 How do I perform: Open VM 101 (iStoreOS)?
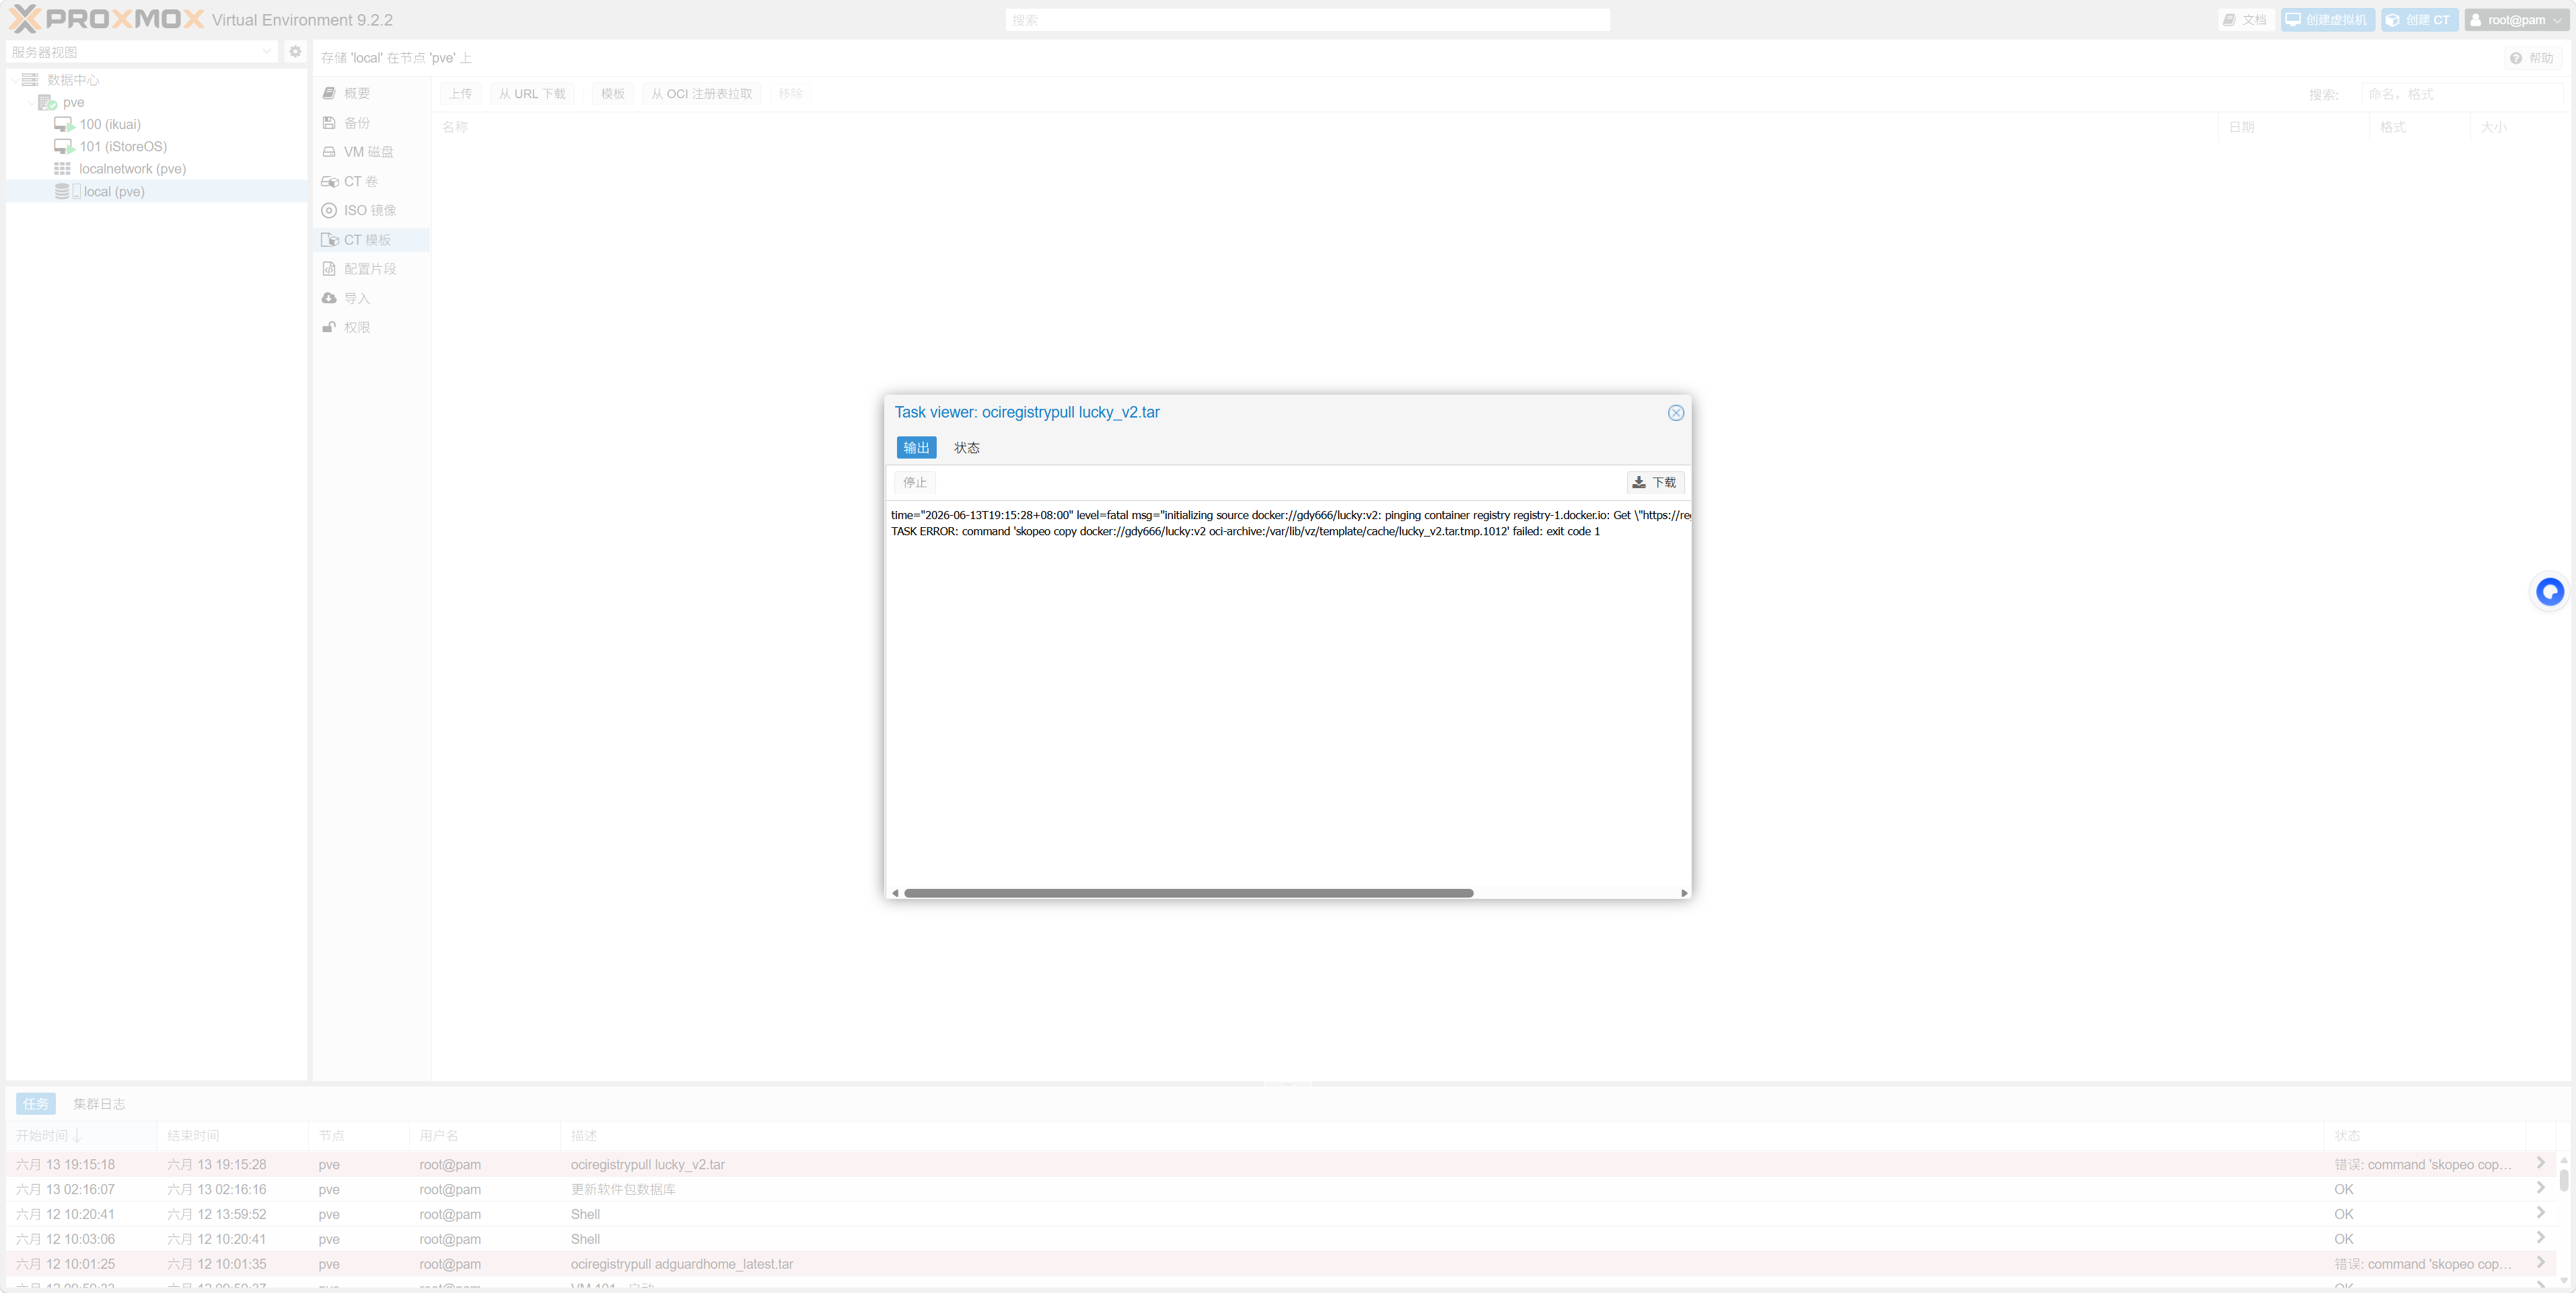coord(123,147)
